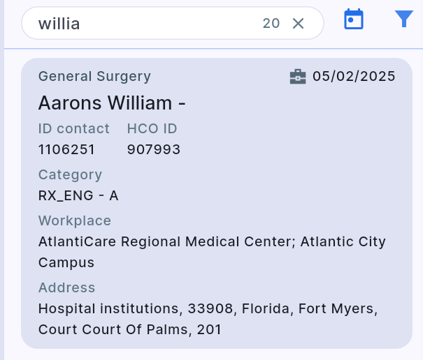Image resolution: width=423 pixels, height=360 pixels.
Task: Click the Category label
Action: tap(70, 174)
